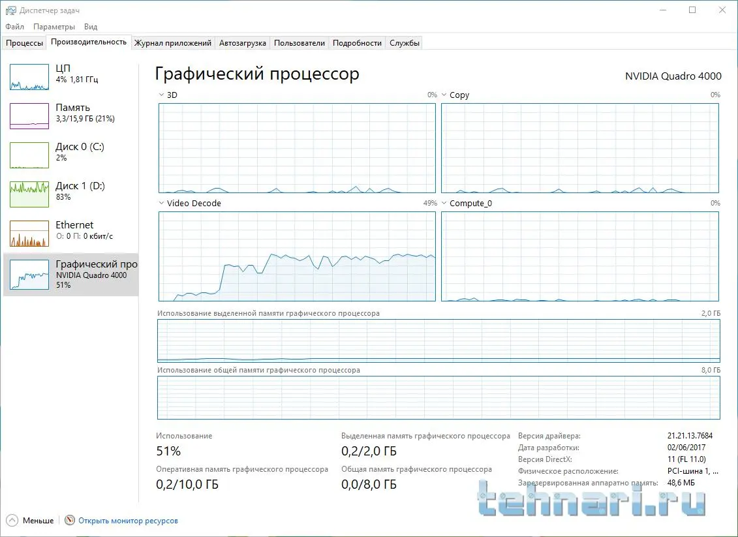Screen dimensions: 738x537
Task: Click the 4% 1,81 ГГц CPU reading
Action: [77, 80]
